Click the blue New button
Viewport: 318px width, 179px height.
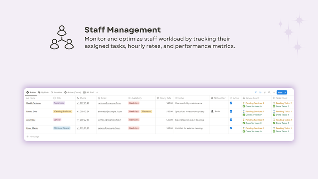click(280, 92)
